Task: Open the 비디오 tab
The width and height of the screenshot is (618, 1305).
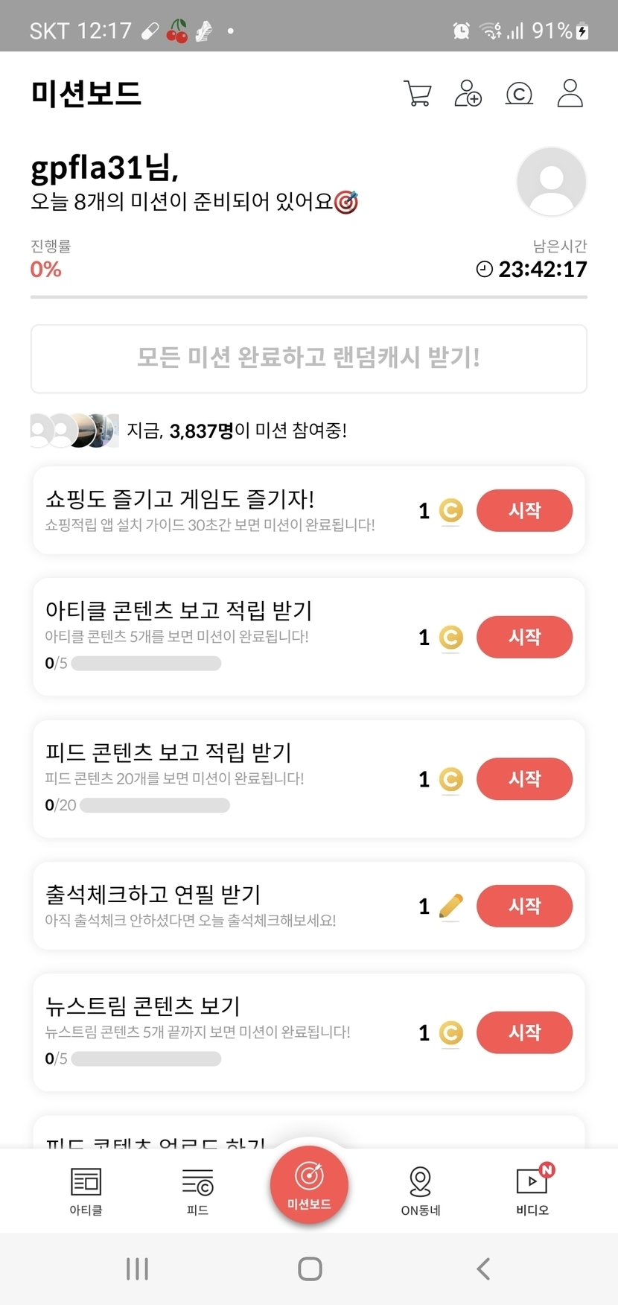Action: coord(532,1190)
